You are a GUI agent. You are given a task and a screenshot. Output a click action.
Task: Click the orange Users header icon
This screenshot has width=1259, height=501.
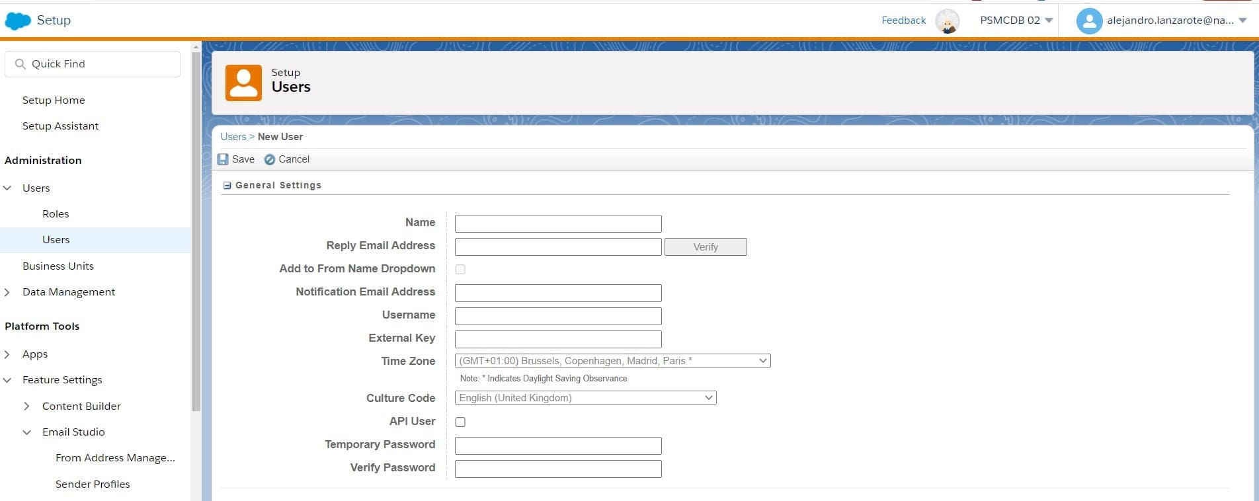click(243, 83)
